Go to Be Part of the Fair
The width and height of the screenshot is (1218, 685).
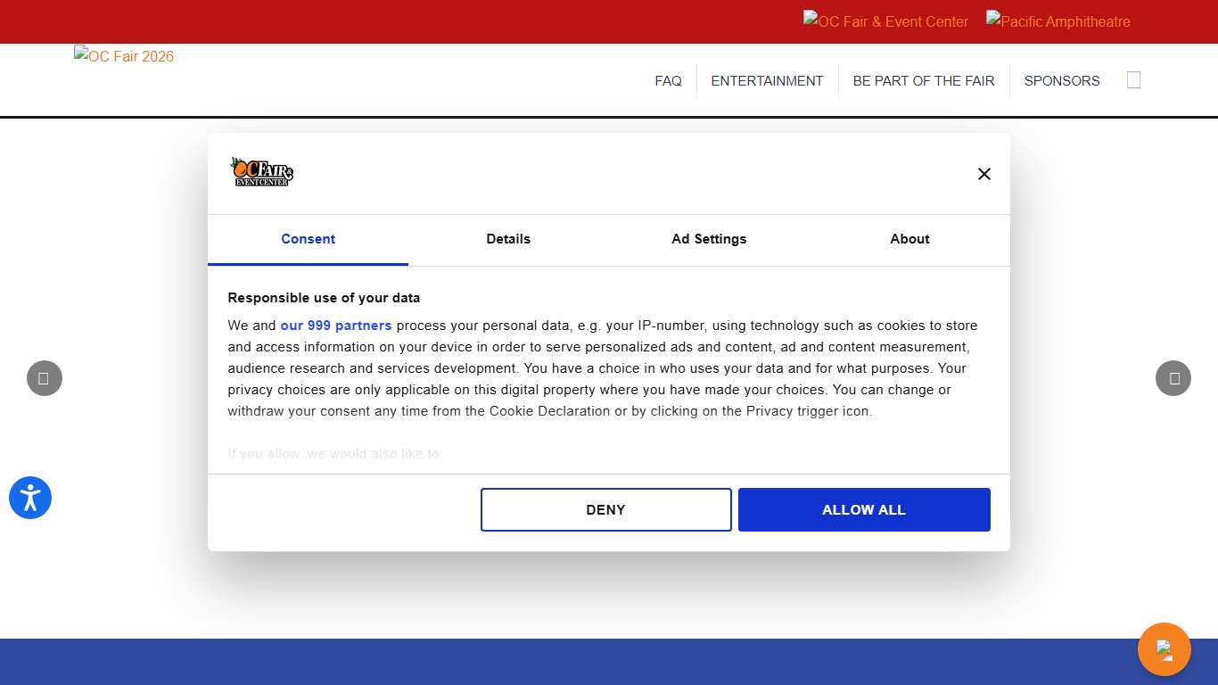click(x=923, y=80)
